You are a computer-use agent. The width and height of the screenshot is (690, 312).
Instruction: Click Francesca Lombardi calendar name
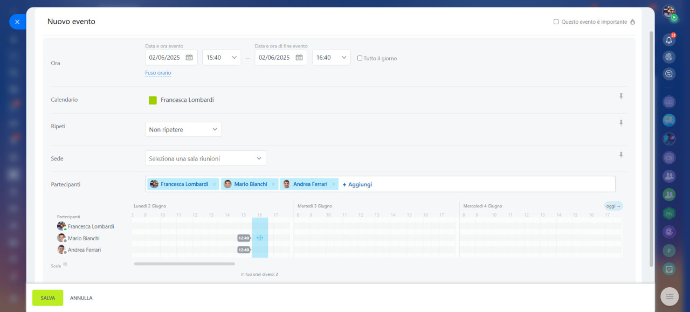(187, 100)
